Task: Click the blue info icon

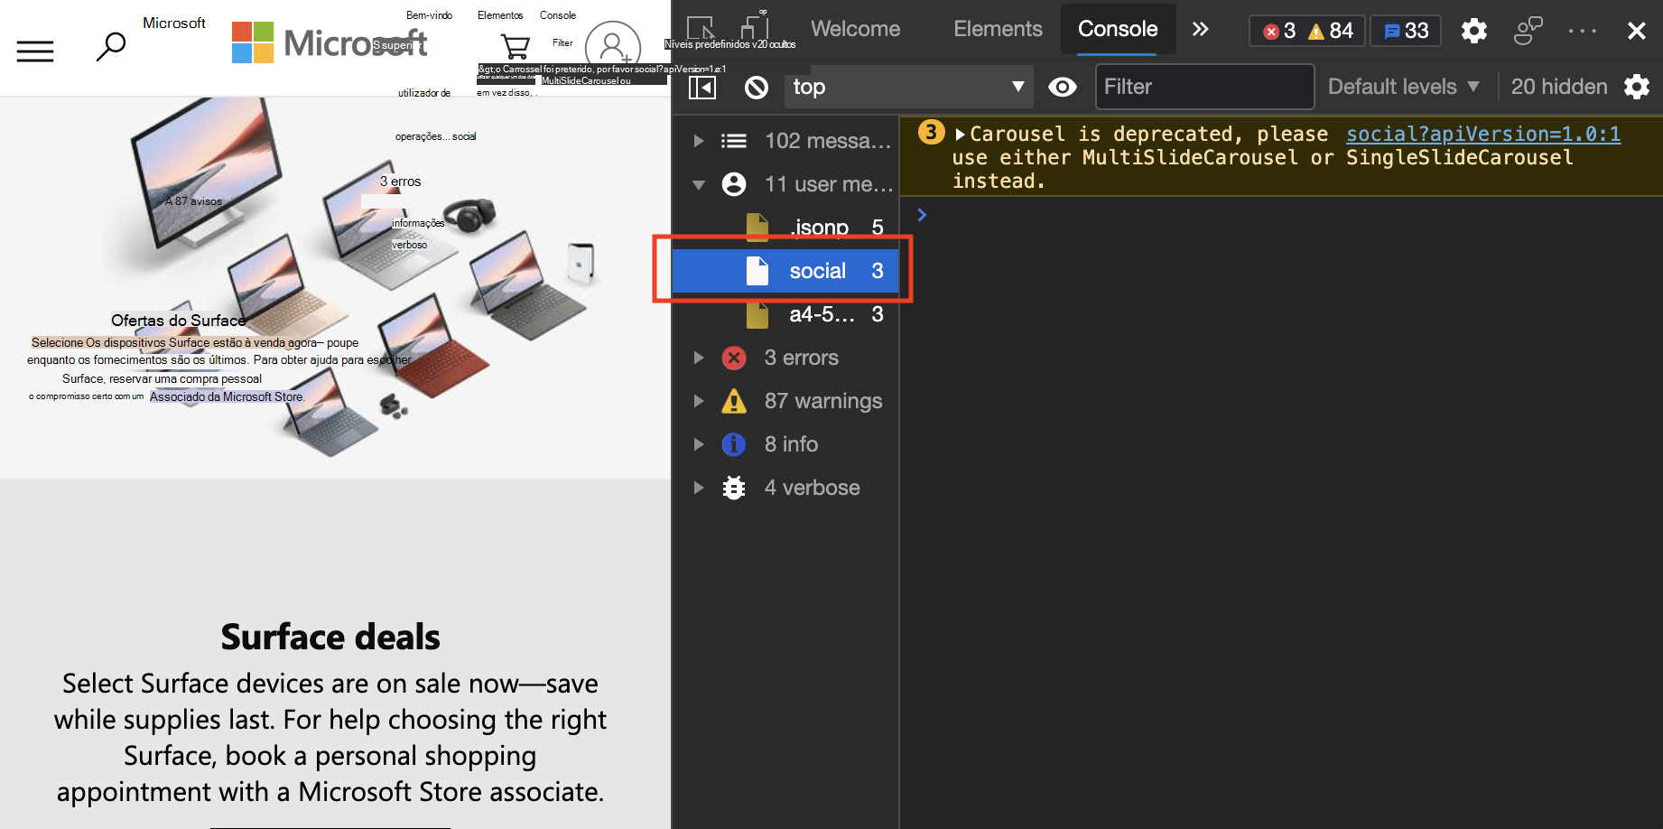Action: click(734, 444)
